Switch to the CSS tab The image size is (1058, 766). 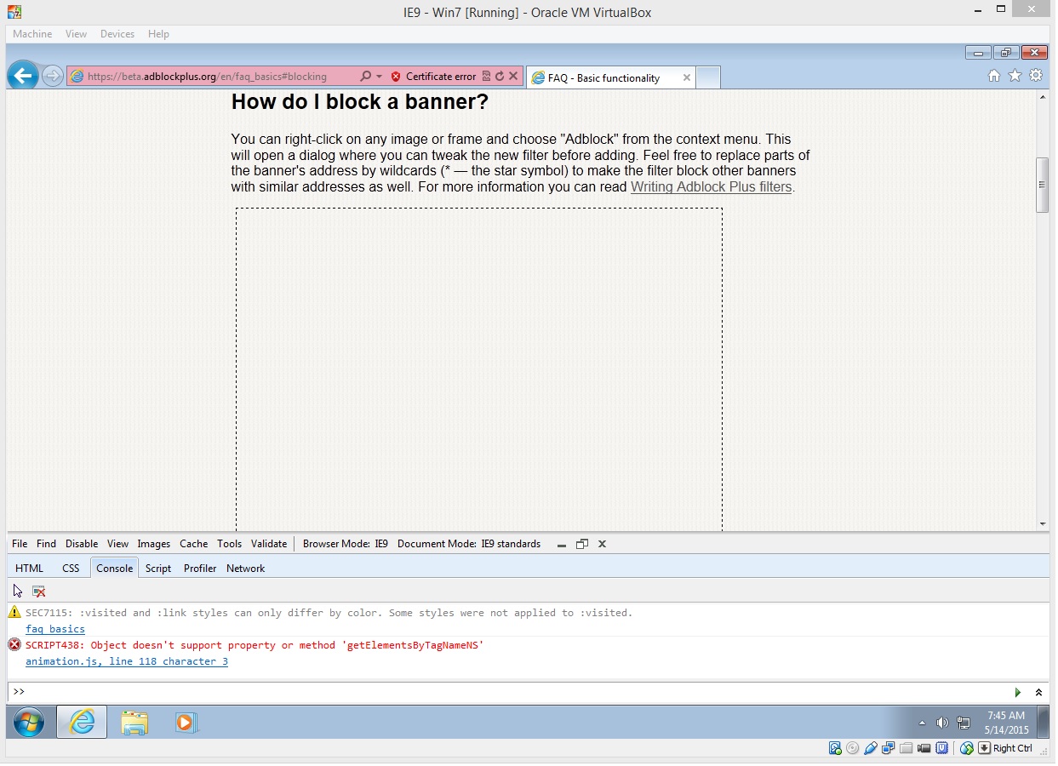71,569
